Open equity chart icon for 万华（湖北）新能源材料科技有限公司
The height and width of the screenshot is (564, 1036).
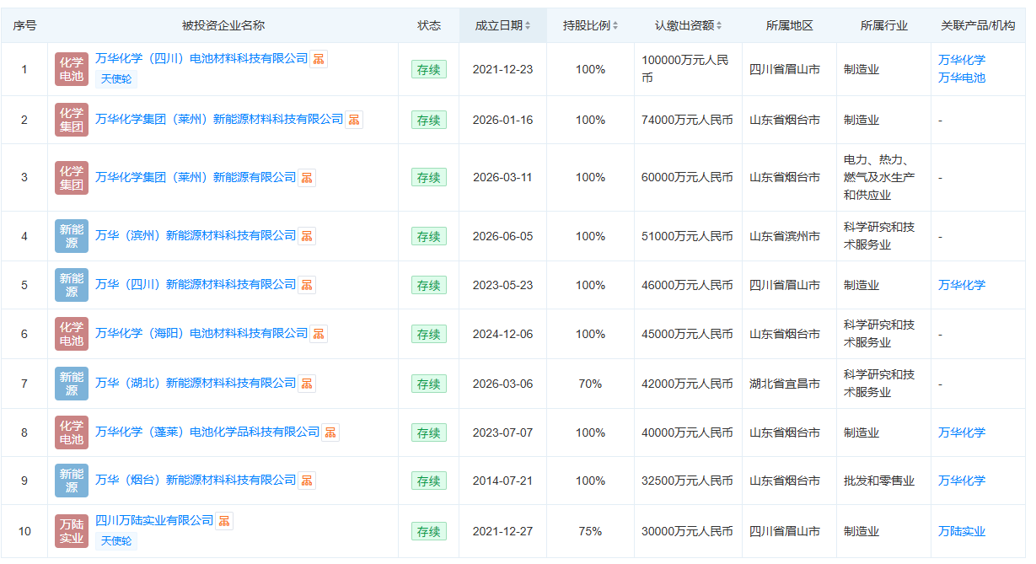coord(307,384)
